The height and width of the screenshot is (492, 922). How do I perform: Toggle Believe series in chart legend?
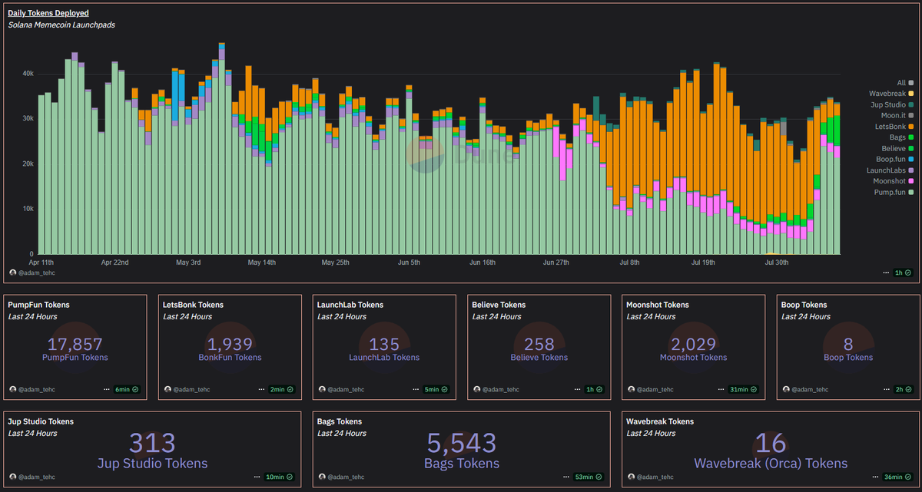(x=897, y=147)
